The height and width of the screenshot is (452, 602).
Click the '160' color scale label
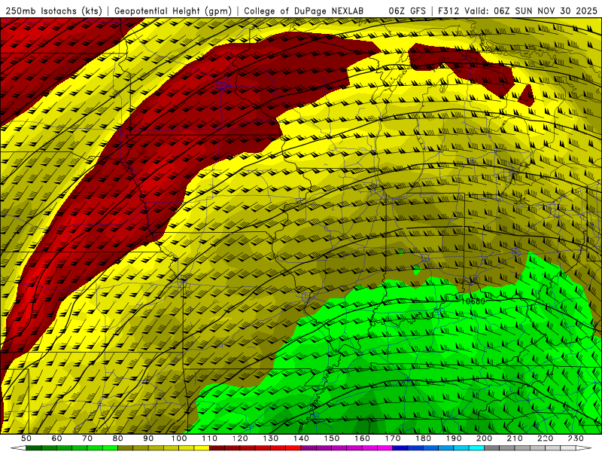(x=363, y=438)
